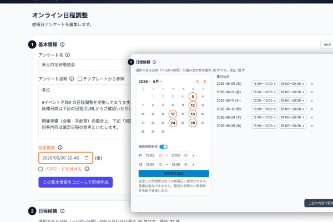Click この基本情報をコピーして新規作成 button
This screenshot has height=222, width=333.
click(75, 182)
